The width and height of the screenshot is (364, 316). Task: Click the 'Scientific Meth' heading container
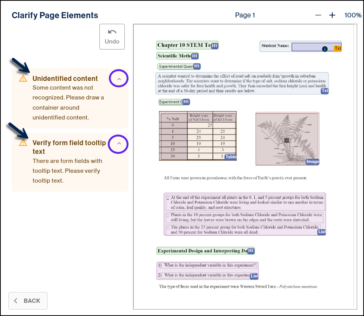pos(177,56)
